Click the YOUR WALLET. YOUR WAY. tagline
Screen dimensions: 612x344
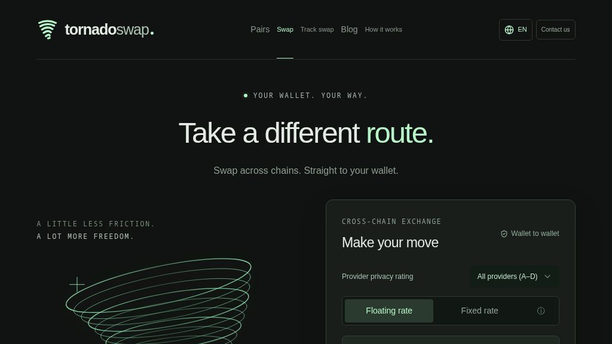tap(310, 96)
